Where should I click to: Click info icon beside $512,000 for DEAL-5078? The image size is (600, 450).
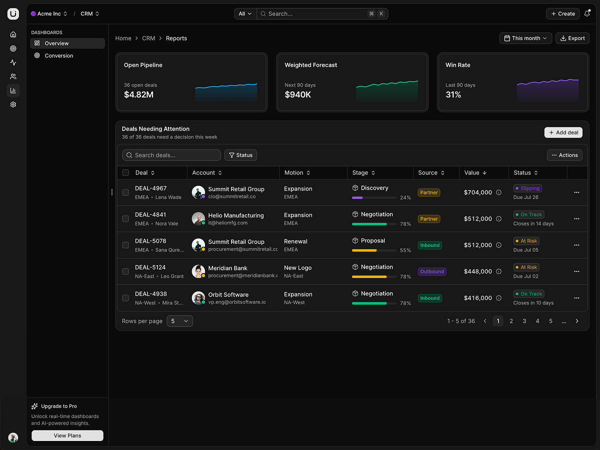coord(498,245)
